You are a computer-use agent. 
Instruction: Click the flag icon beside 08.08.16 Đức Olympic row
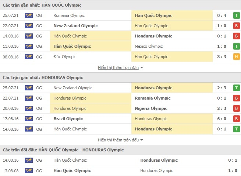pos(29,57)
